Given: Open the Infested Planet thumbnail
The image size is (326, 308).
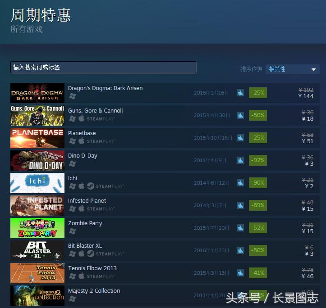Looking at the screenshot, I should [37, 205].
